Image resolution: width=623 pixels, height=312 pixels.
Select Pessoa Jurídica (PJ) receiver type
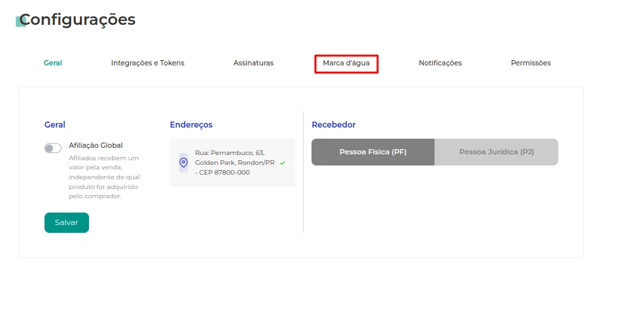(x=496, y=152)
